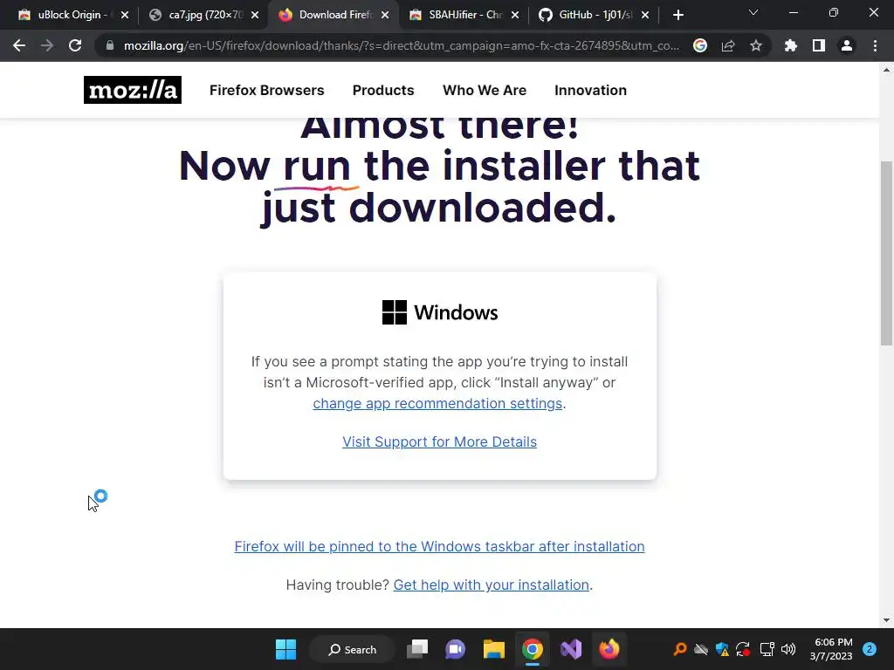Select the Download Firefox tab
The height and width of the screenshot is (670, 894).
[x=333, y=15]
